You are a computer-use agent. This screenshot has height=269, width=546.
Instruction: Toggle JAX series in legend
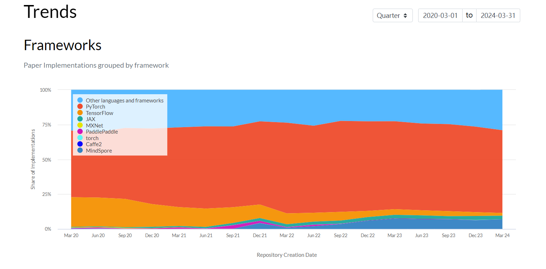tap(86, 119)
